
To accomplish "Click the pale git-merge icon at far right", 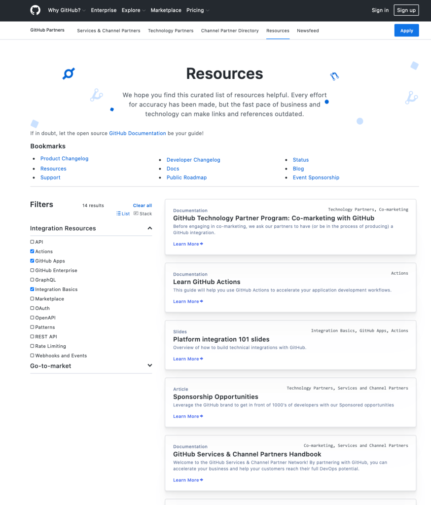I will [x=411, y=98].
